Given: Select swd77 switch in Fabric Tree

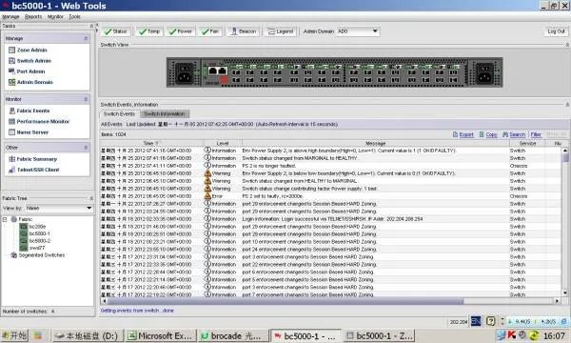Looking at the screenshot, I should pyautogui.click(x=37, y=248).
